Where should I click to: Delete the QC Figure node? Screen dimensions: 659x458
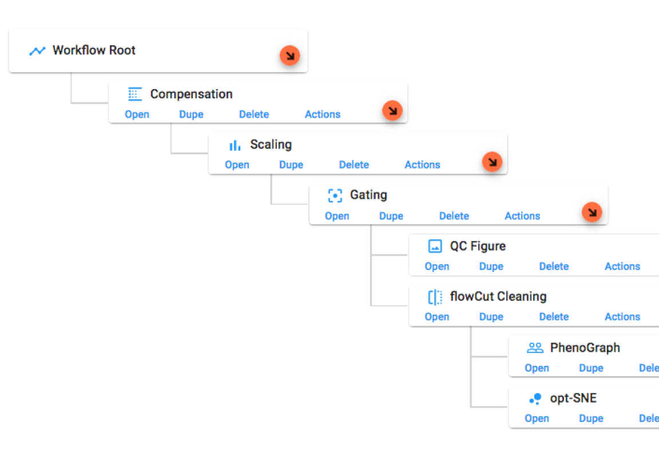point(554,266)
